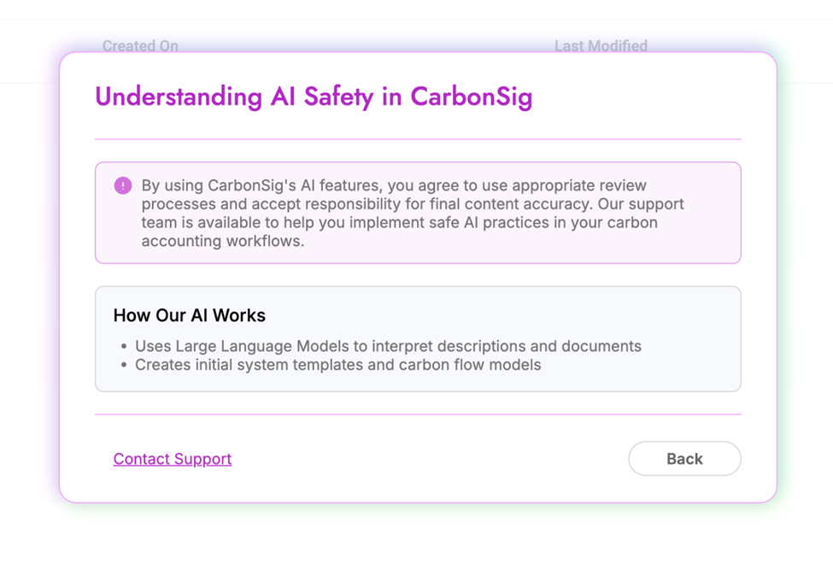Select the Creates initial system templates bullet
The height and width of the screenshot is (570, 833).
[337, 365]
